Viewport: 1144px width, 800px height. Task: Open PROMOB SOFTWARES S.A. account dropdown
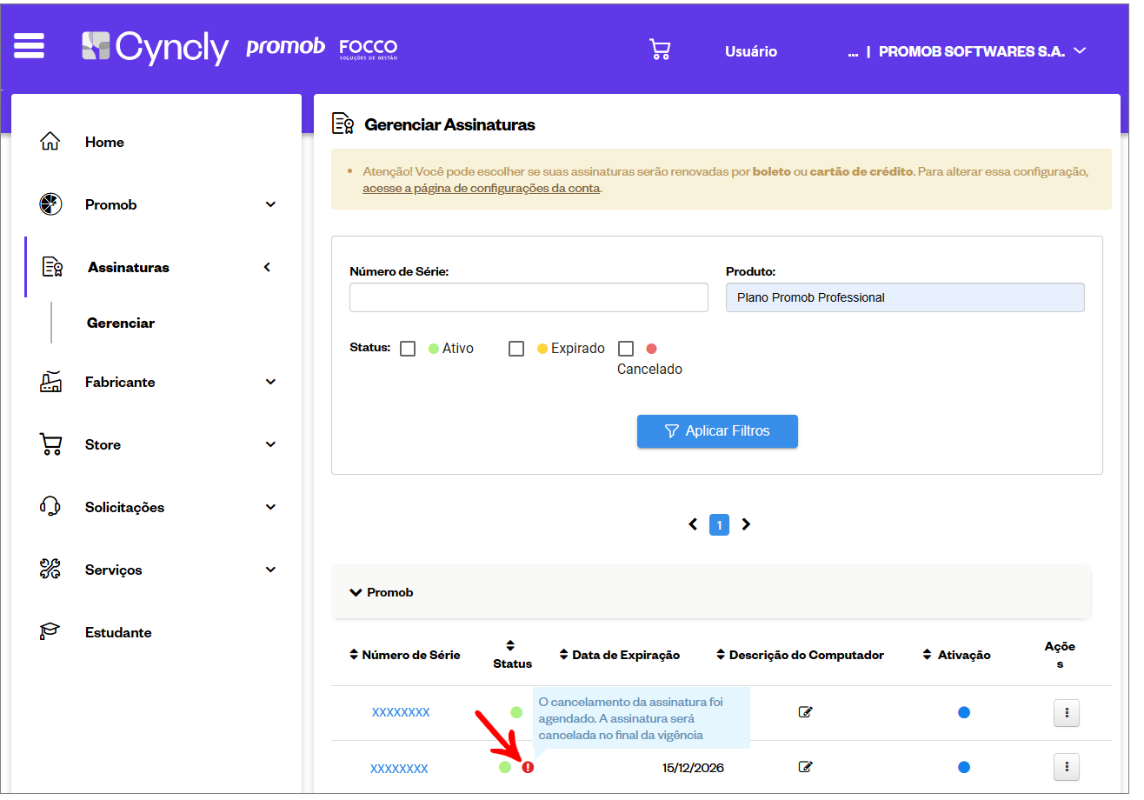point(982,51)
